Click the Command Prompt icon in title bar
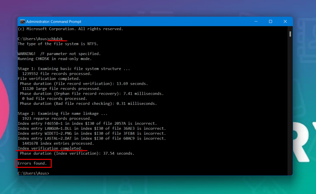This screenshot has width=316, height=194. (x=23, y=22)
